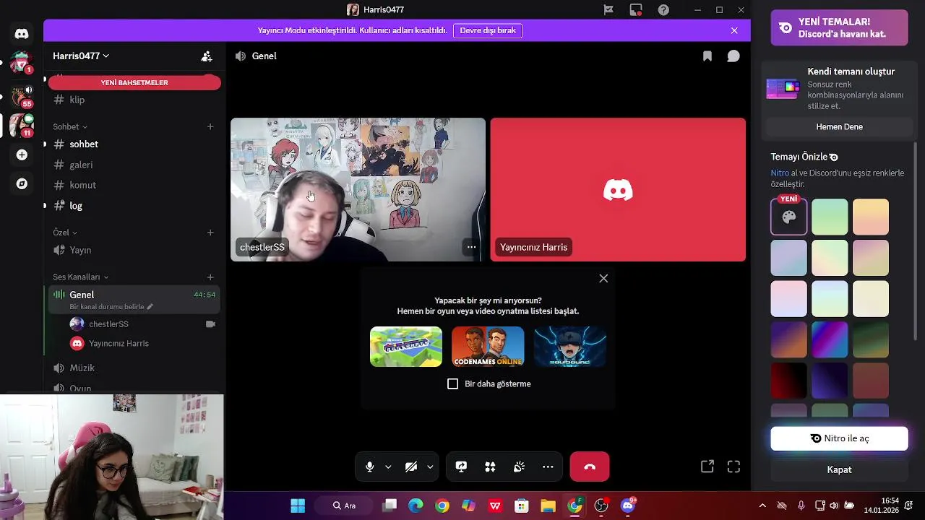Toggle the camera on/off button
This screenshot has width=925, height=520.
[411, 467]
